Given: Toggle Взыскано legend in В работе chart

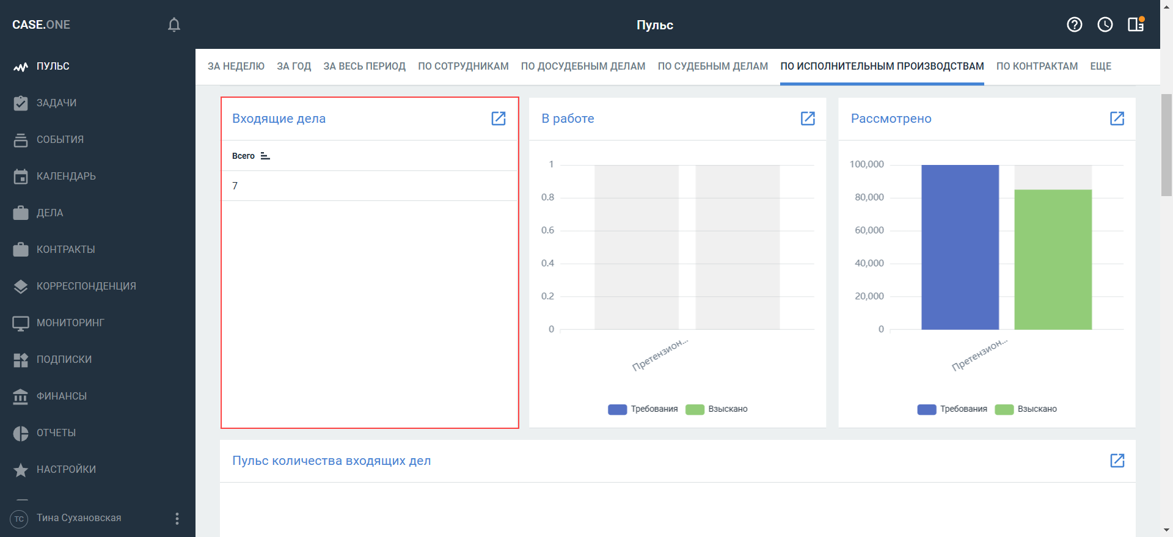Looking at the screenshot, I should tap(717, 409).
